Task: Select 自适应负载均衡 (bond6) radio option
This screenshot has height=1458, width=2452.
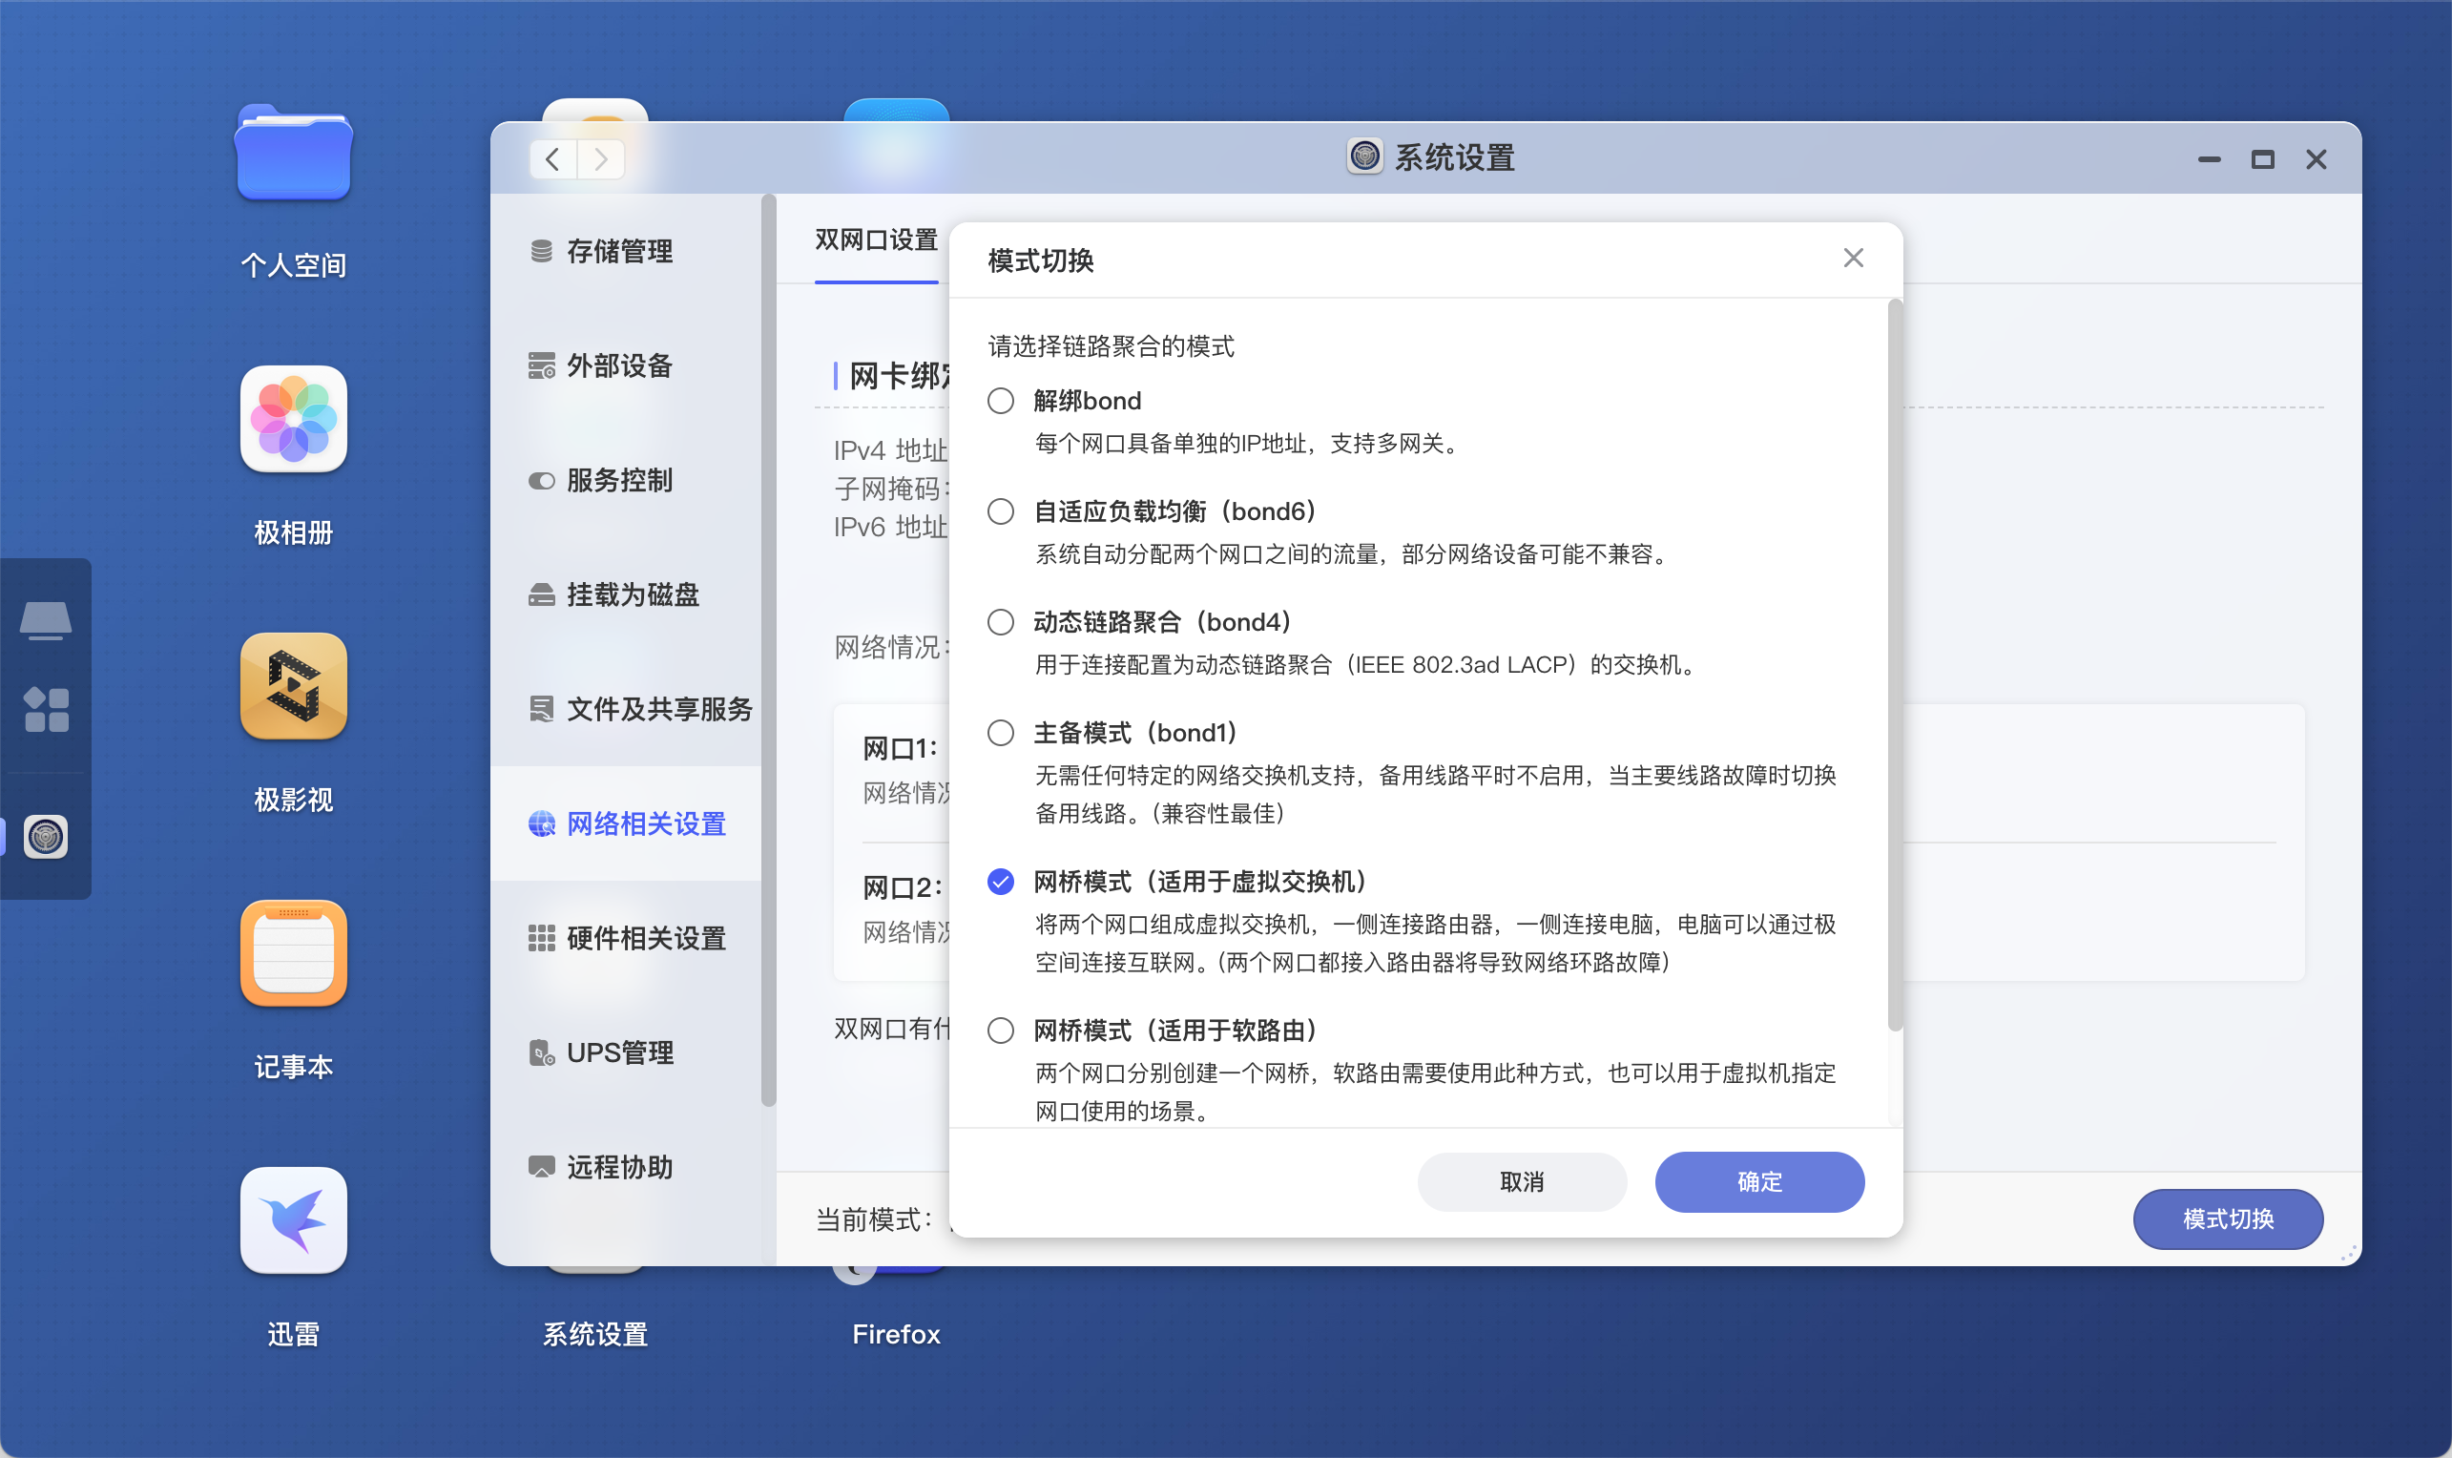Action: tap(1000, 511)
